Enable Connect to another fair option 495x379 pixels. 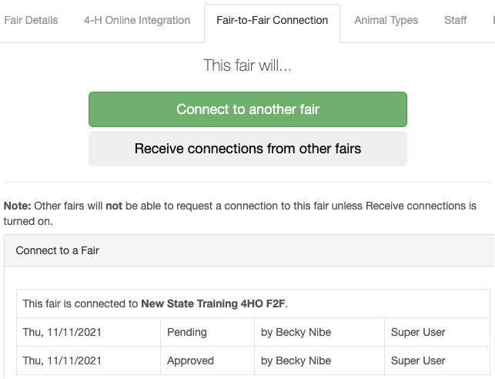(x=247, y=109)
